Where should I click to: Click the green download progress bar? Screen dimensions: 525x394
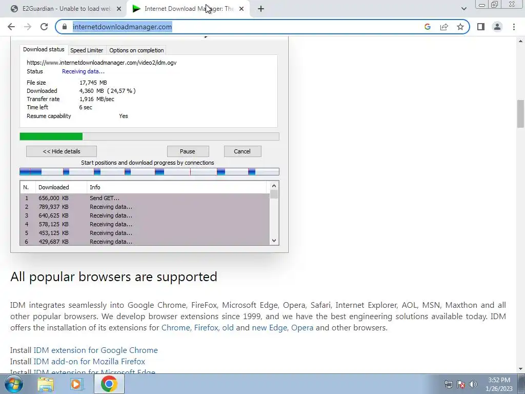149,136
